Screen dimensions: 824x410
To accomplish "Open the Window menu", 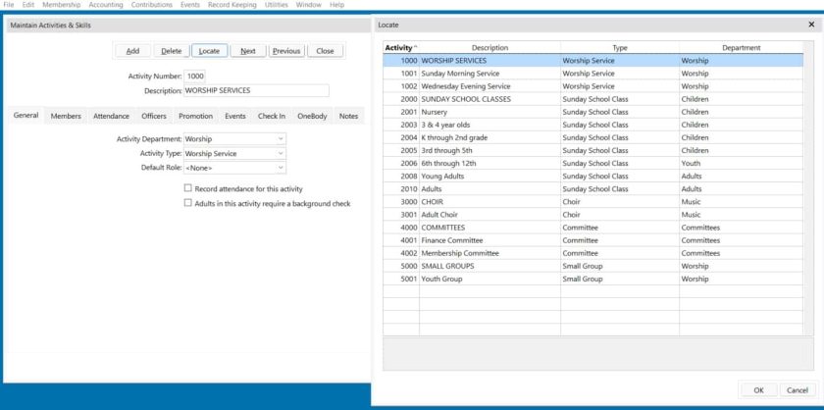I will 308,5.
